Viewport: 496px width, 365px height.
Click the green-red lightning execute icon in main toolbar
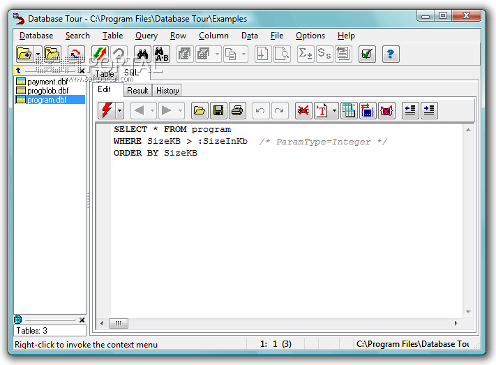(100, 54)
